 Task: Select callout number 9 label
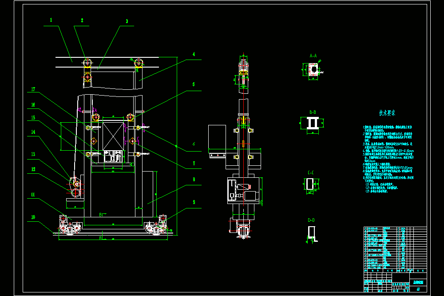(x=194, y=202)
